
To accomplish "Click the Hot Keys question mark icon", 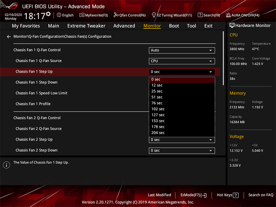I will pyautogui.click(x=236, y=195).
